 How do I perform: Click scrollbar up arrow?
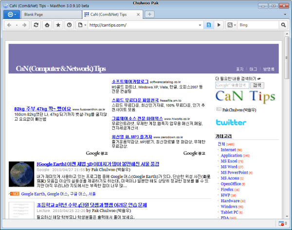287,34
